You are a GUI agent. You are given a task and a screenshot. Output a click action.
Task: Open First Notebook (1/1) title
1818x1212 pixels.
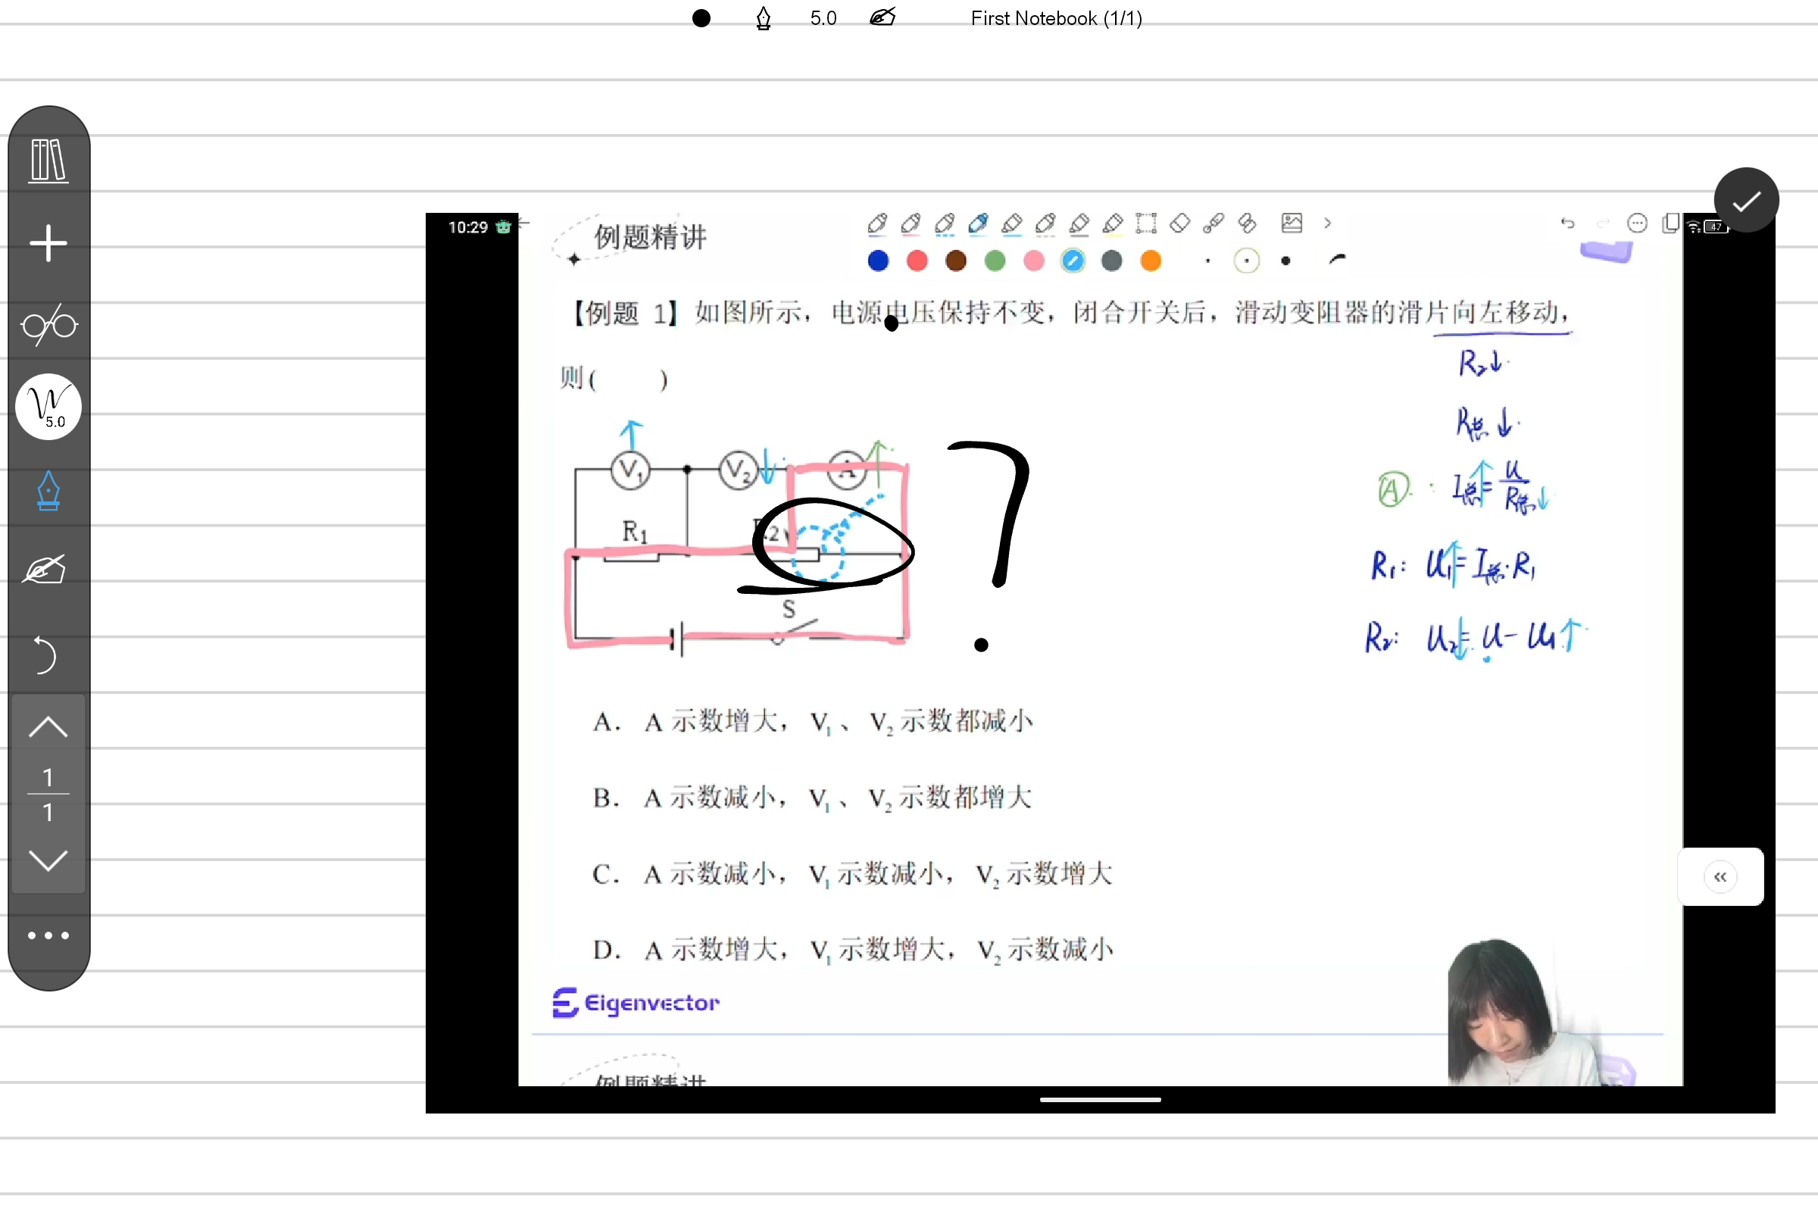(x=1057, y=17)
